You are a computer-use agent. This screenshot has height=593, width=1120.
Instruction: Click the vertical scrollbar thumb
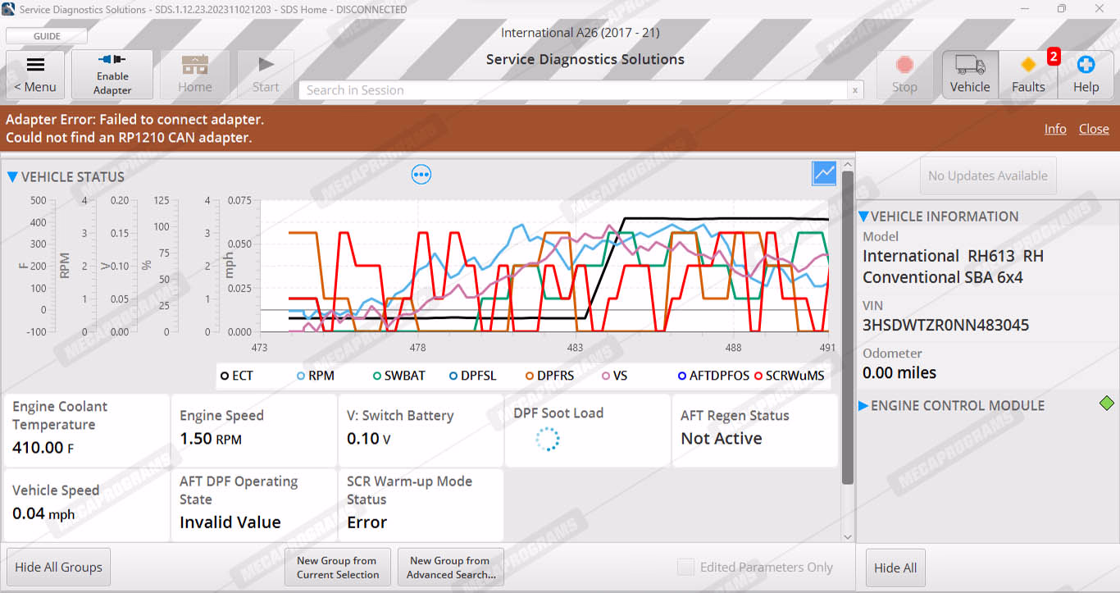[x=848, y=328]
